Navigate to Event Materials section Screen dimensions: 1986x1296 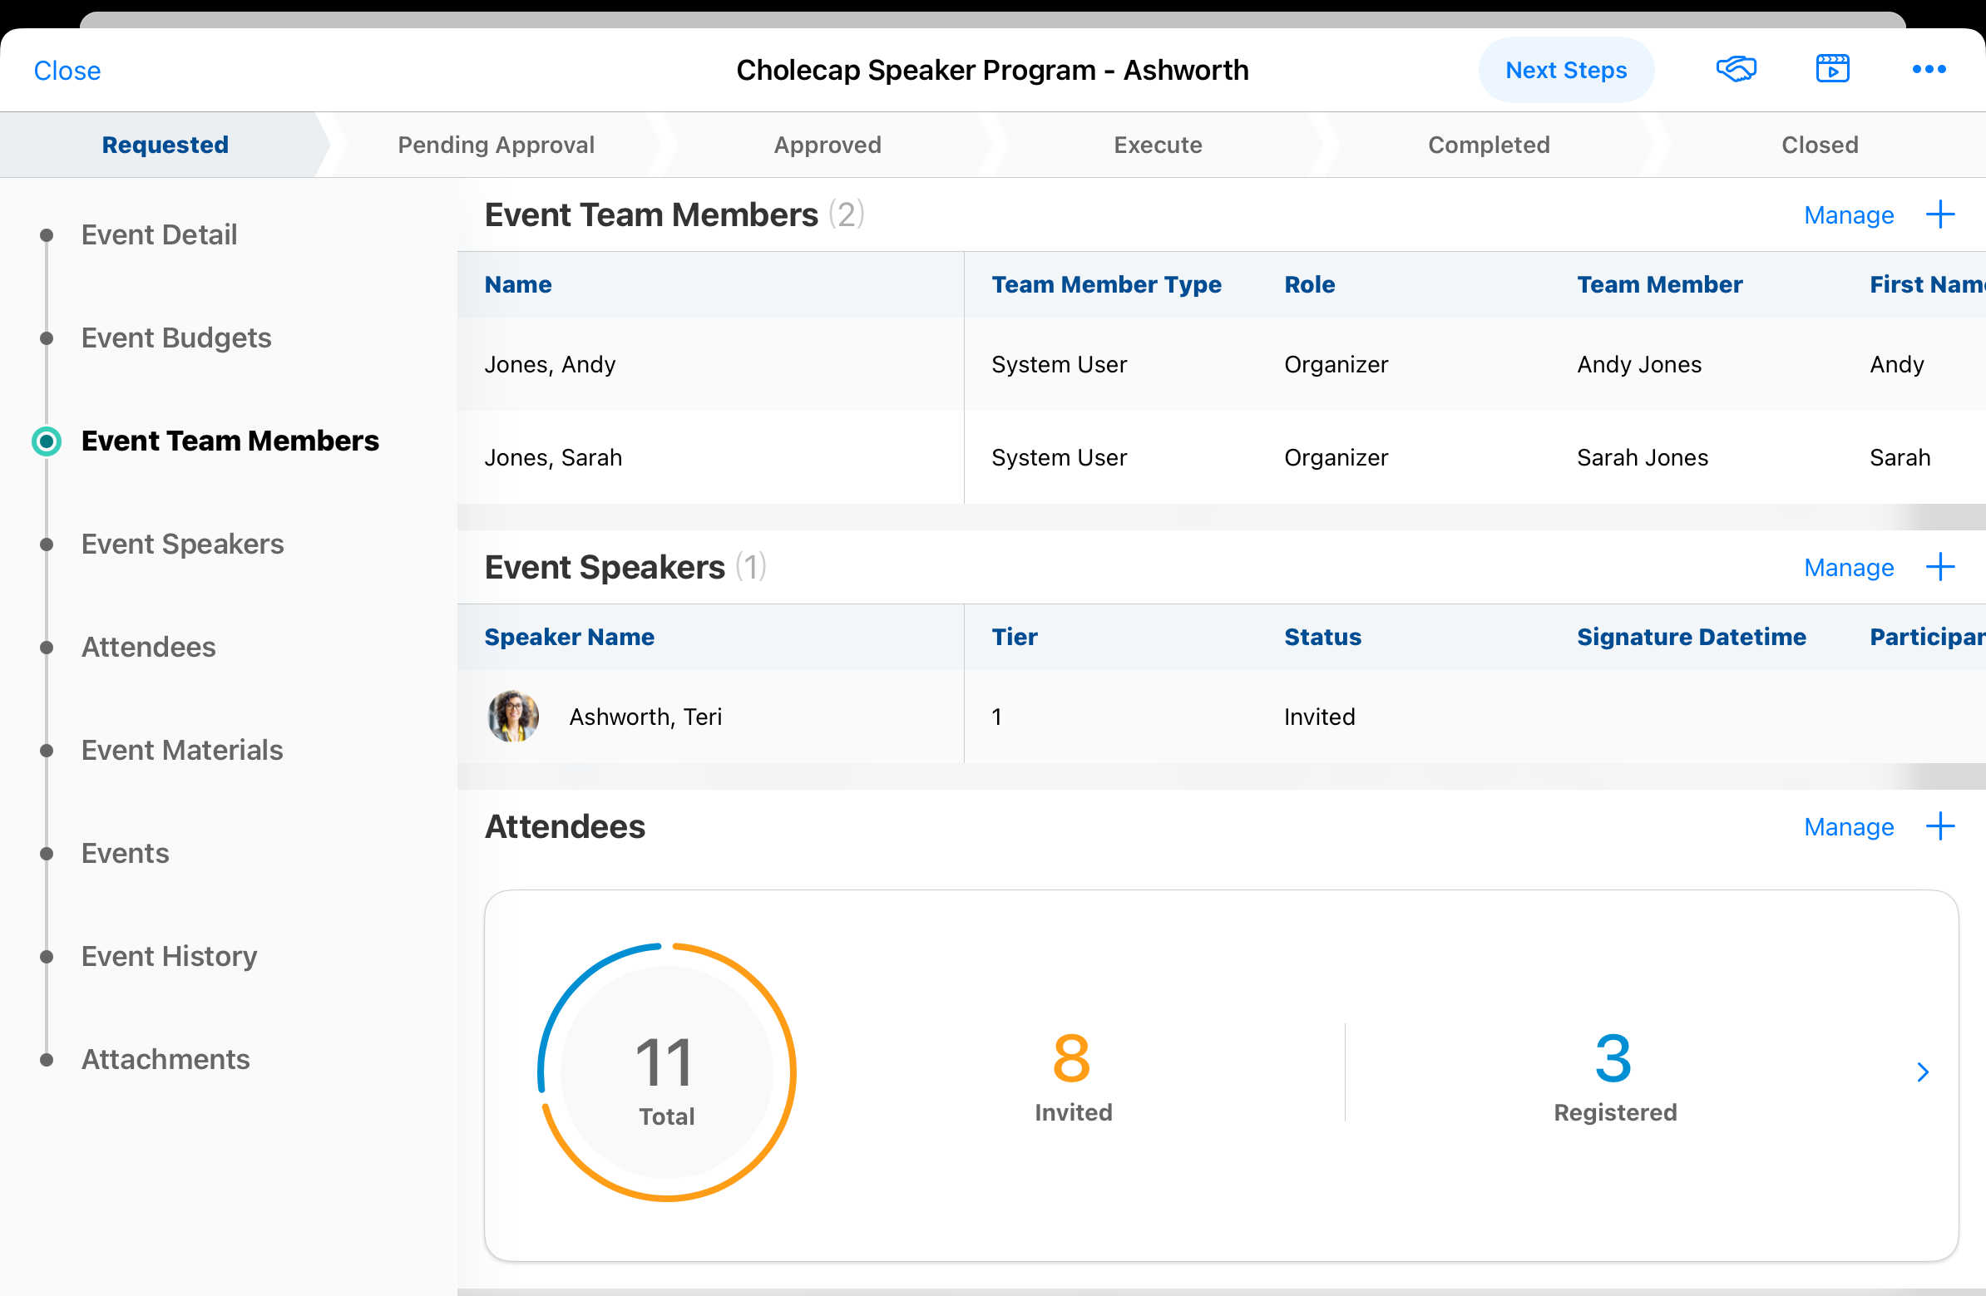click(x=182, y=750)
